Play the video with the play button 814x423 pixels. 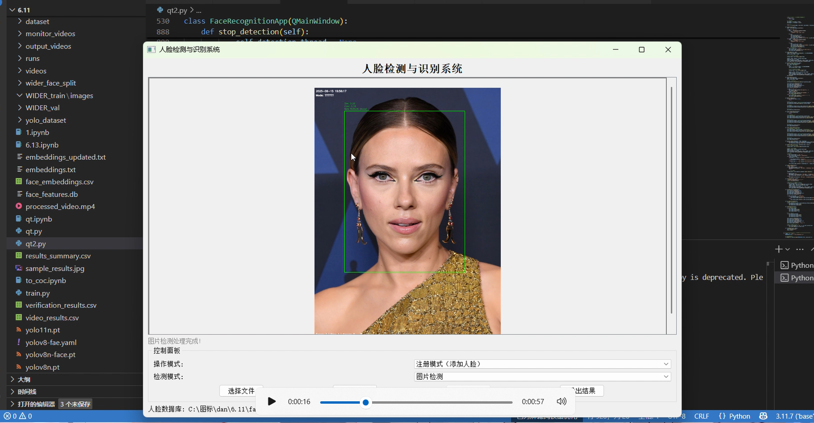[x=272, y=401]
